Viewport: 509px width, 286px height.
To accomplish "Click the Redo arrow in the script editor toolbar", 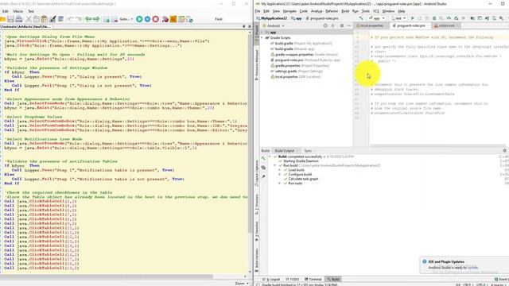I will 79,19.
